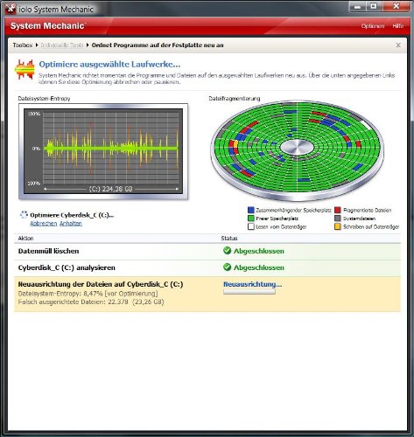Click the yellow Schreiben auf Datenträger legend swatch
The width and height of the screenshot is (414, 437).
tap(338, 226)
